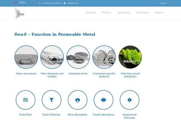
Task: Click Customers-specific products link
Action: click(x=104, y=75)
